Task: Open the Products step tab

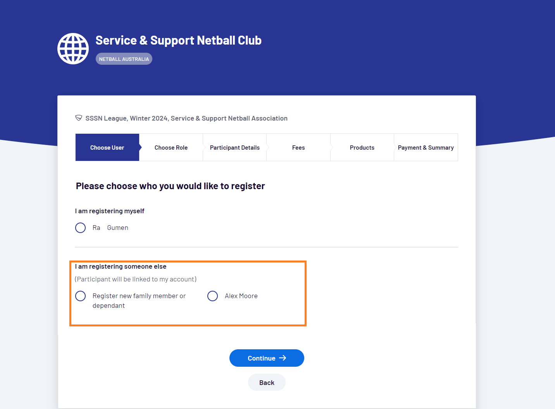Action: pos(362,147)
